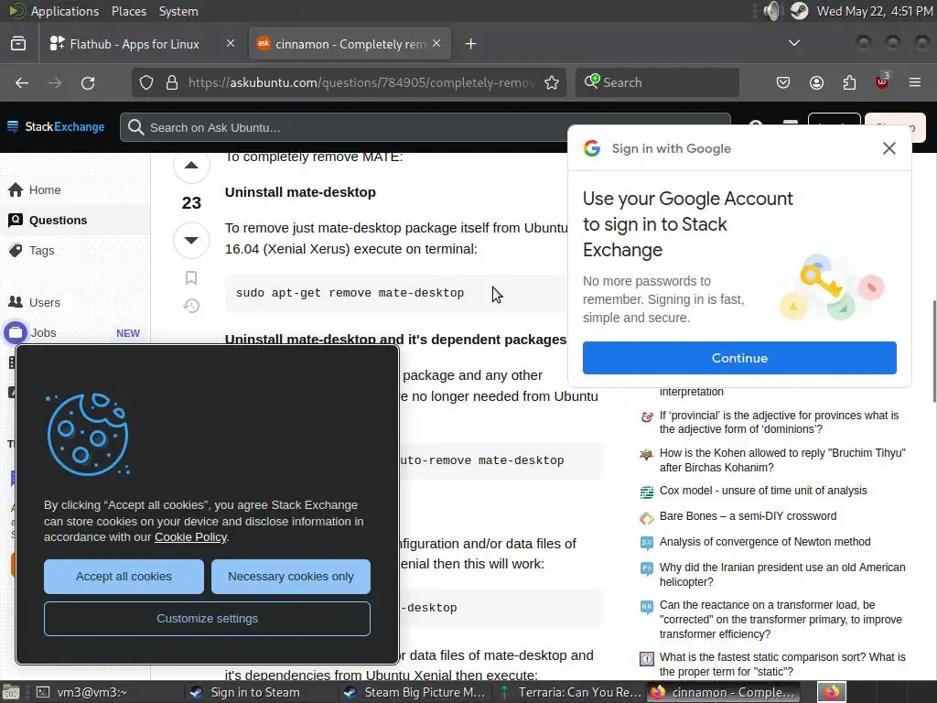The width and height of the screenshot is (937, 703).
Task: Open the Firefox account icon
Action: [816, 82]
